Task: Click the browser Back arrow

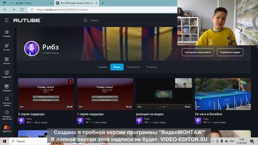Action: pos(5,10)
